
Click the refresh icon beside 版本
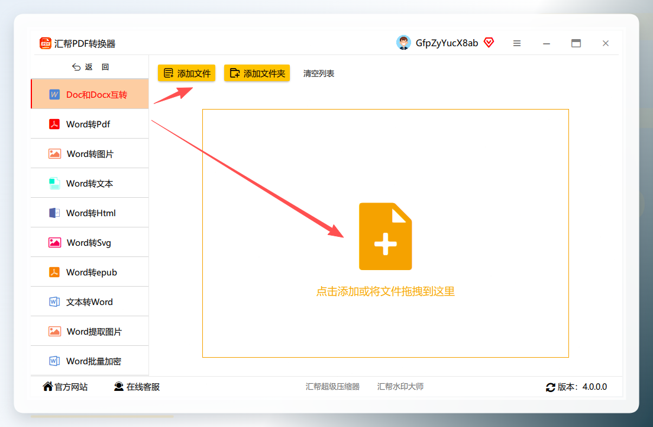coord(551,387)
